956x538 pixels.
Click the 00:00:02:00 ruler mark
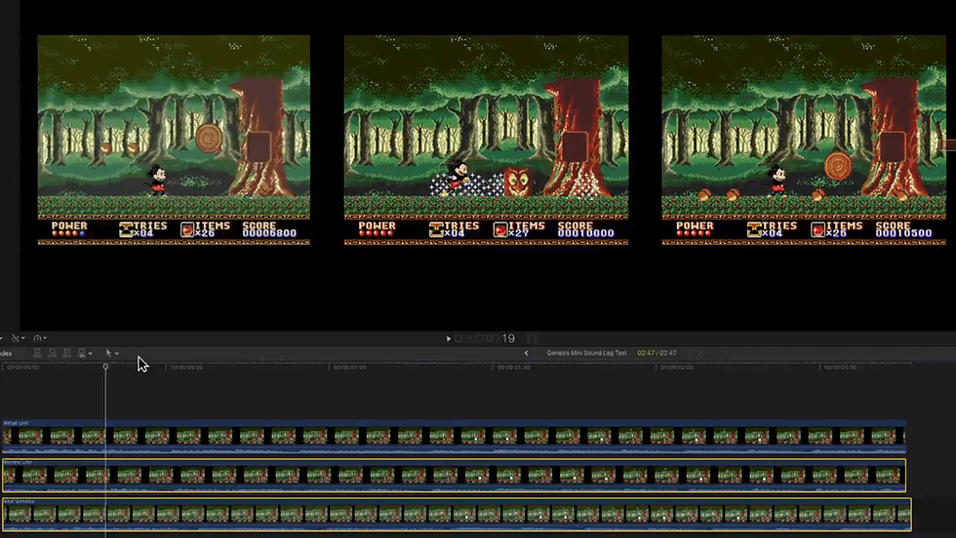[677, 367]
